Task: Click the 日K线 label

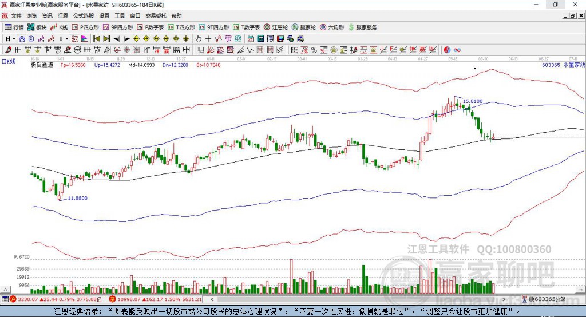Action: (9, 61)
